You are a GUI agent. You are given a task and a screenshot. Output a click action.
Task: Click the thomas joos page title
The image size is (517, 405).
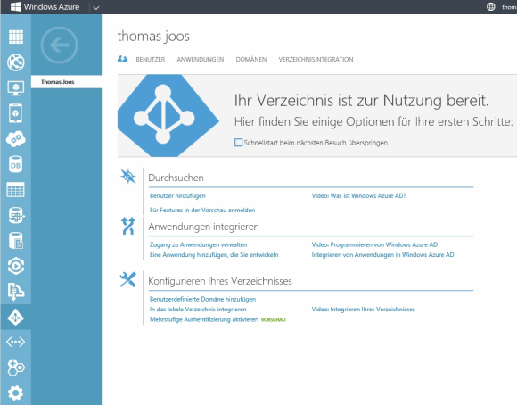tap(153, 36)
